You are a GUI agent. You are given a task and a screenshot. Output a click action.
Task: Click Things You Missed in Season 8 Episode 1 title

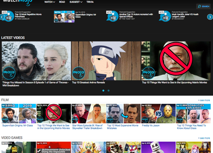[35, 84]
